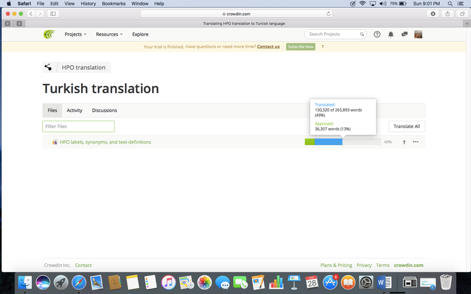Open Wi-Fi status in menu bar

pos(362,4)
